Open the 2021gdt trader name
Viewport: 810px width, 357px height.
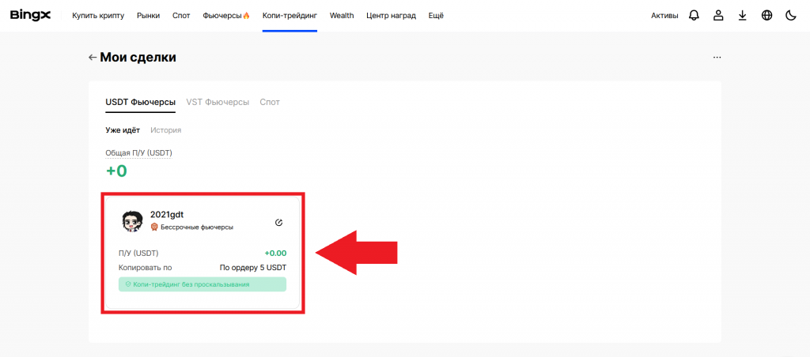pos(167,215)
